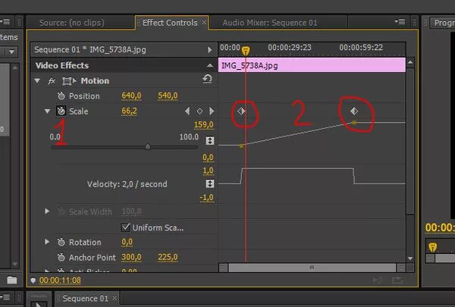The width and height of the screenshot is (455, 307).
Task: Click the Send to export icon at bottom
Action: (x=397, y=280)
